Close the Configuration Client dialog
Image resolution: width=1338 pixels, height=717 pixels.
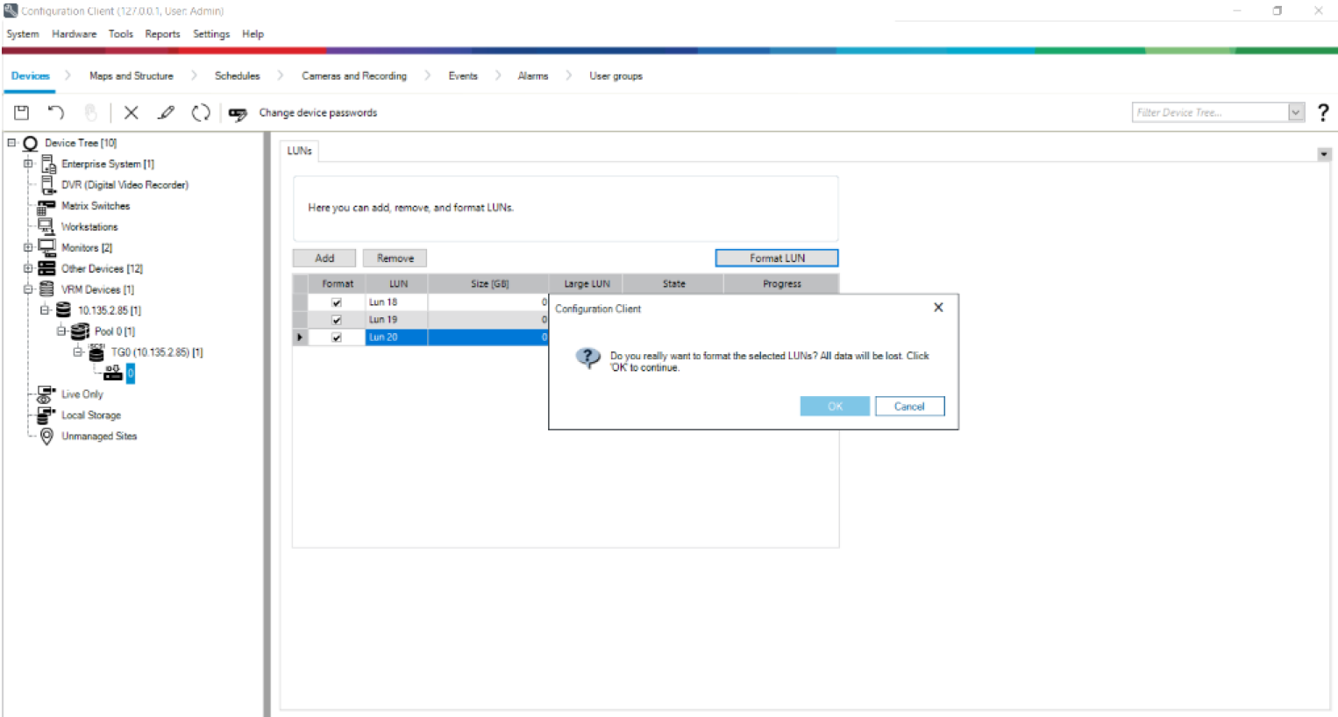pos(938,308)
